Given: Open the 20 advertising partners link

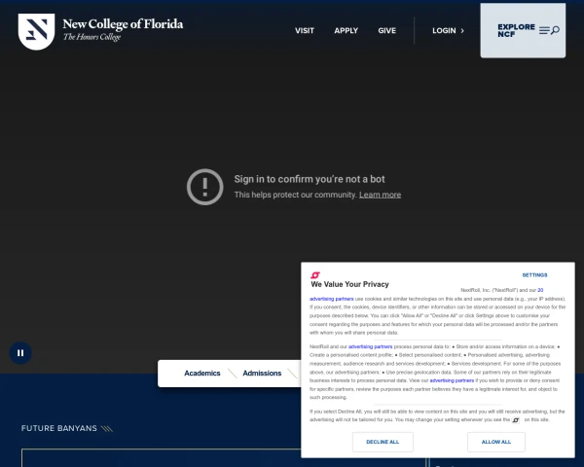Looking at the screenshot, I should point(540,290).
